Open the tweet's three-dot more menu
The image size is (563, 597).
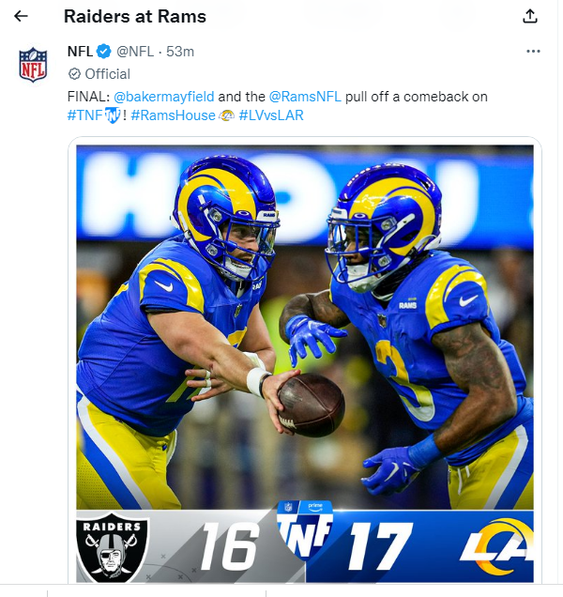pos(533,52)
